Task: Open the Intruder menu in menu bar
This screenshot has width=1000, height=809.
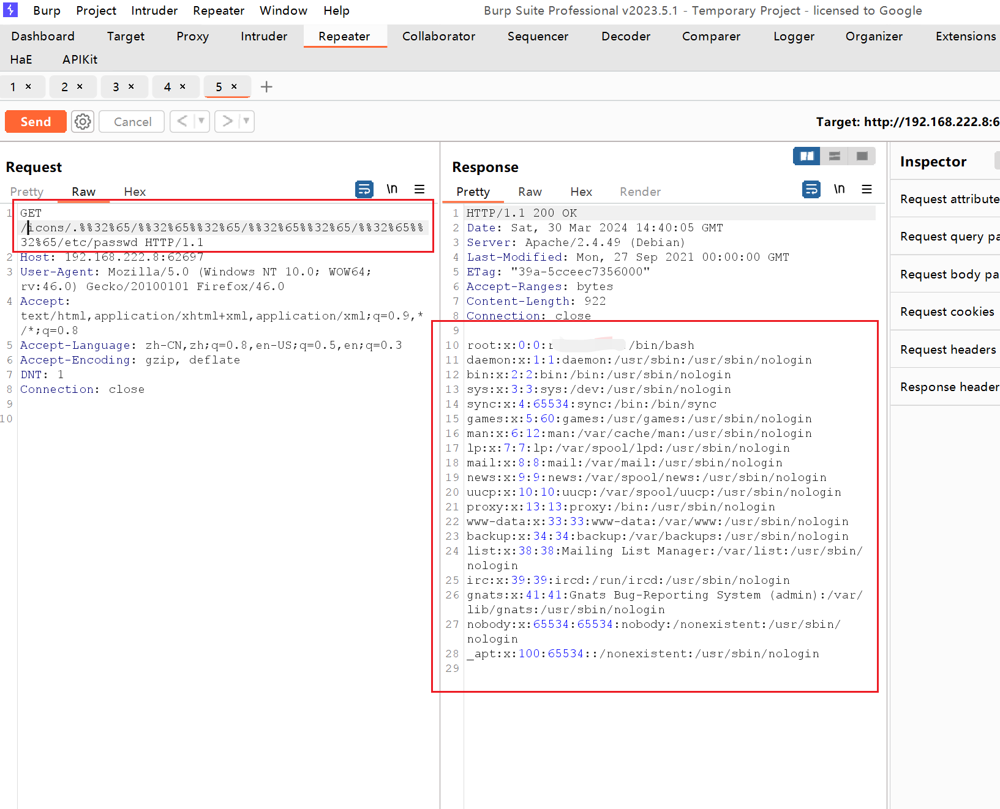Action: pos(154,10)
